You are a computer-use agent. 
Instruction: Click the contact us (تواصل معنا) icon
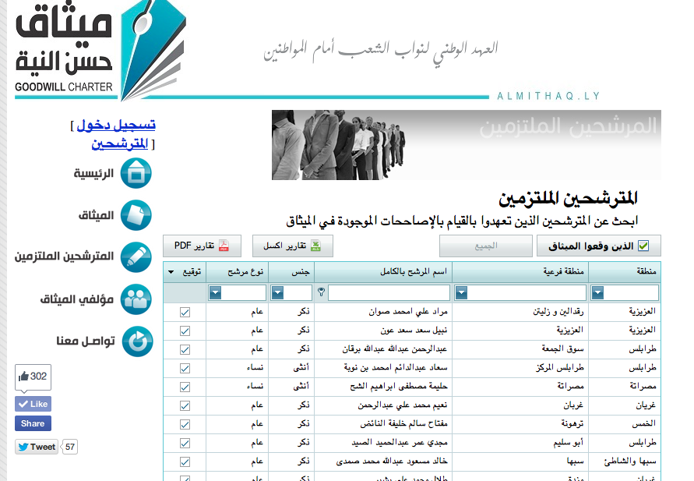(x=136, y=341)
